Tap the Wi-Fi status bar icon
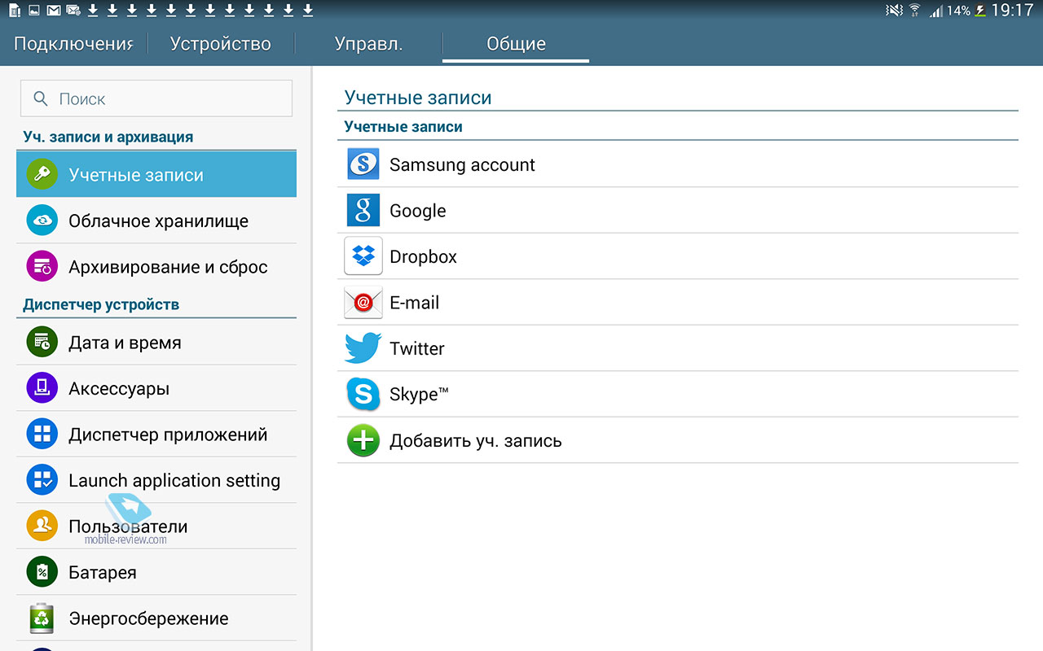The image size is (1043, 651). (915, 11)
